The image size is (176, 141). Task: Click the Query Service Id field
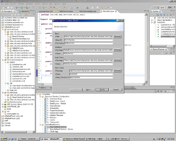coord(91,77)
